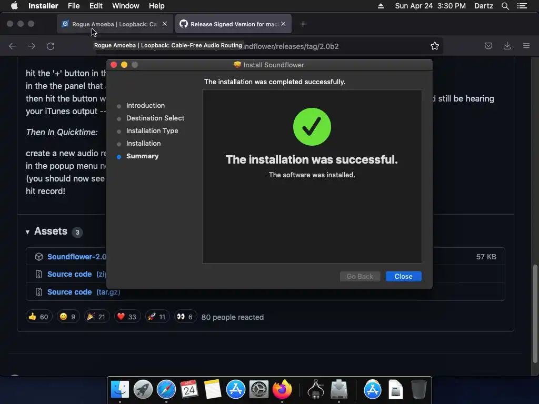This screenshot has width=539, height=404.
Task: Click the Installation step label in installer sidebar
Action: point(143,143)
